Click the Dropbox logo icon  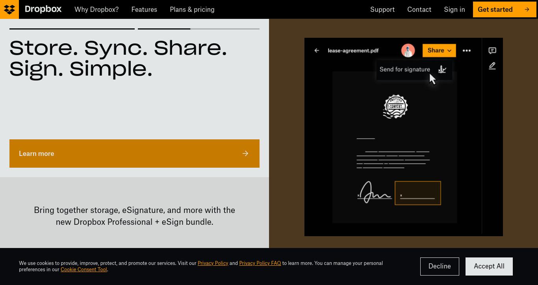tap(9, 9)
